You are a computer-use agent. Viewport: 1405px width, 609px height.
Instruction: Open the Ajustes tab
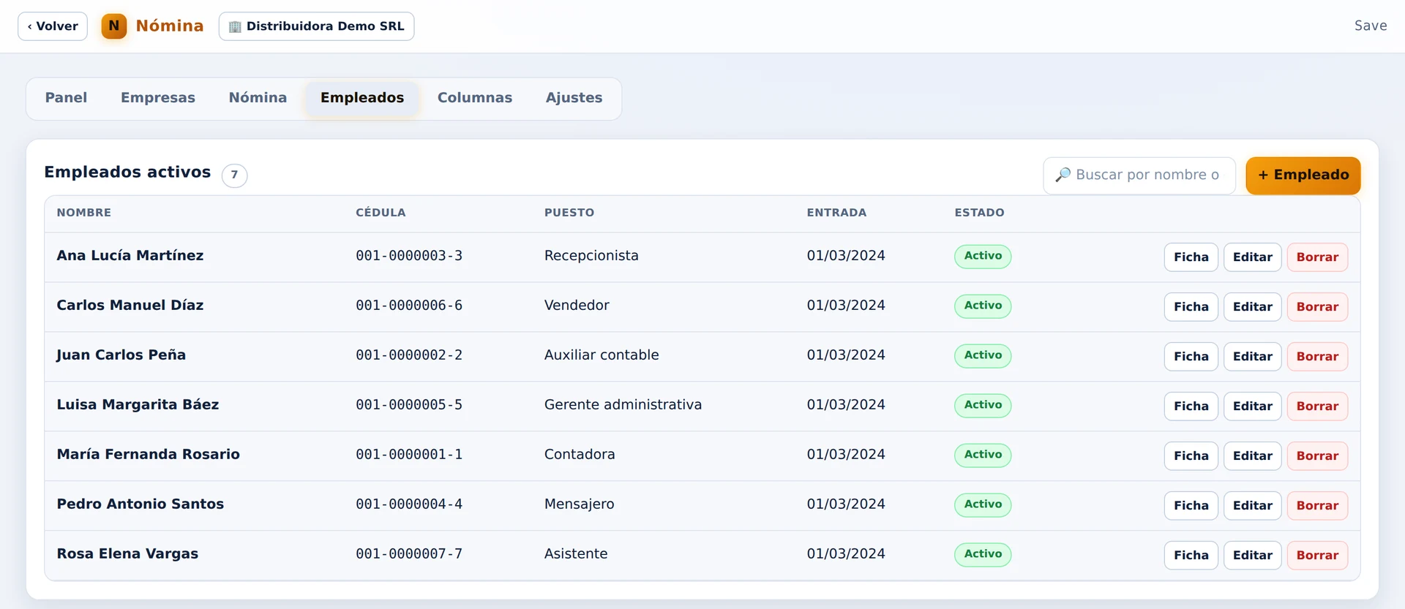pyautogui.click(x=574, y=98)
